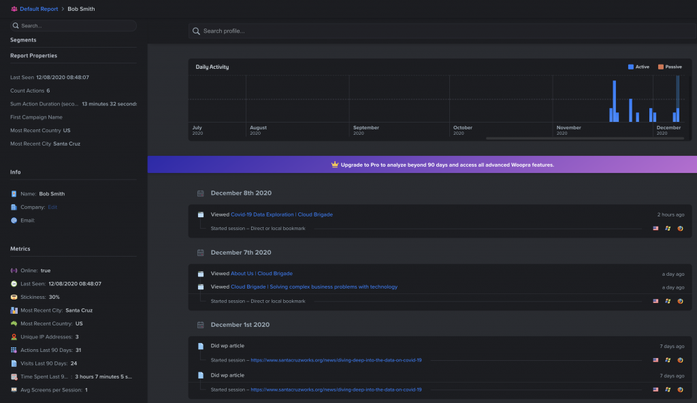Screen dimensions: 697x403
Task: Open the About Us | Cloud Brigade link
Action: 261,274
